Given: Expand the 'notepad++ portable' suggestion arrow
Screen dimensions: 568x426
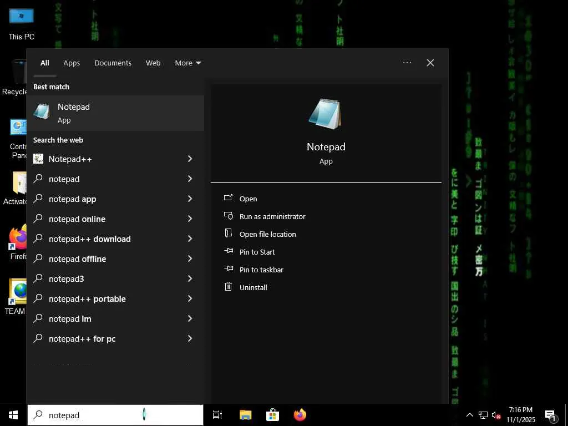Looking at the screenshot, I should (190, 298).
